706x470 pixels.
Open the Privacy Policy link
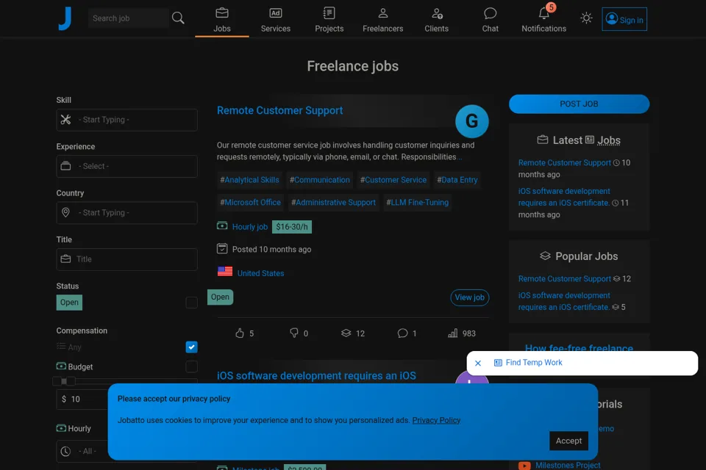coord(436,420)
